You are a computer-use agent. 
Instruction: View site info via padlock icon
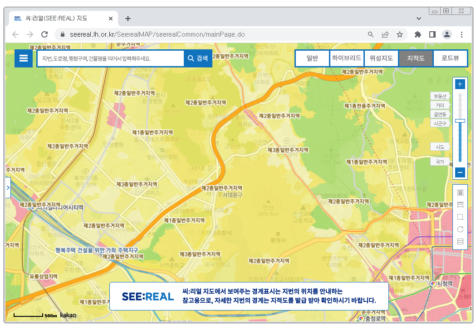[x=63, y=34]
